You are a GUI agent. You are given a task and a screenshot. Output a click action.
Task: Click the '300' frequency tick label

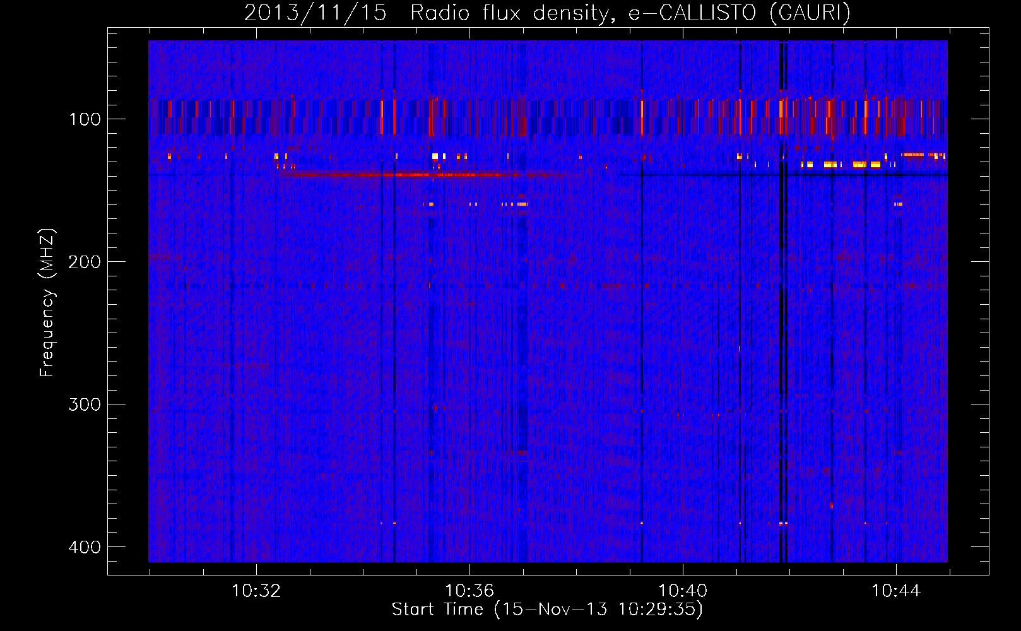tap(85, 404)
